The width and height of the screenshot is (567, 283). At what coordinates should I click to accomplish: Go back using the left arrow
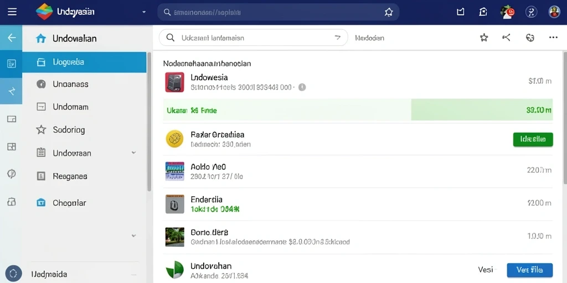pos(11,38)
